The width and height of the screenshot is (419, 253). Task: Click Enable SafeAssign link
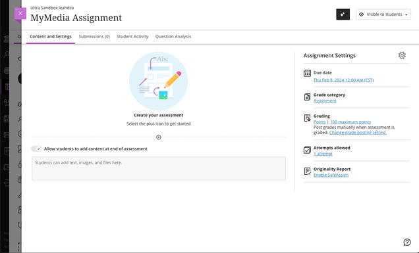tap(331, 175)
